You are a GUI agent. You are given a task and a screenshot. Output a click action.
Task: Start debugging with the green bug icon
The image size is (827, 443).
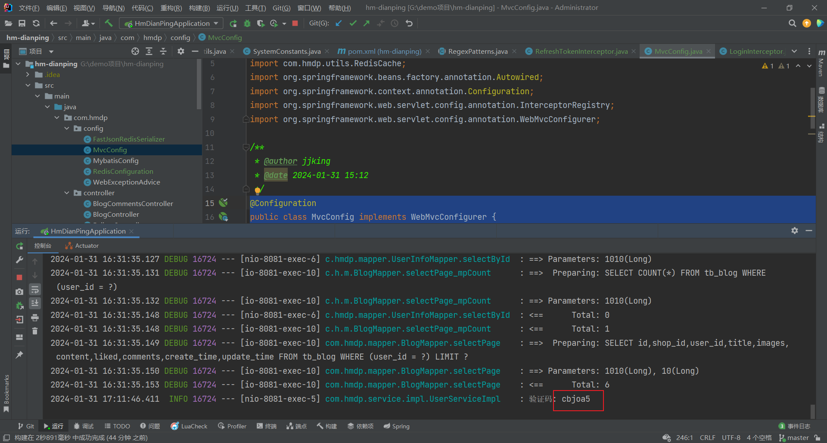tap(247, 23)
